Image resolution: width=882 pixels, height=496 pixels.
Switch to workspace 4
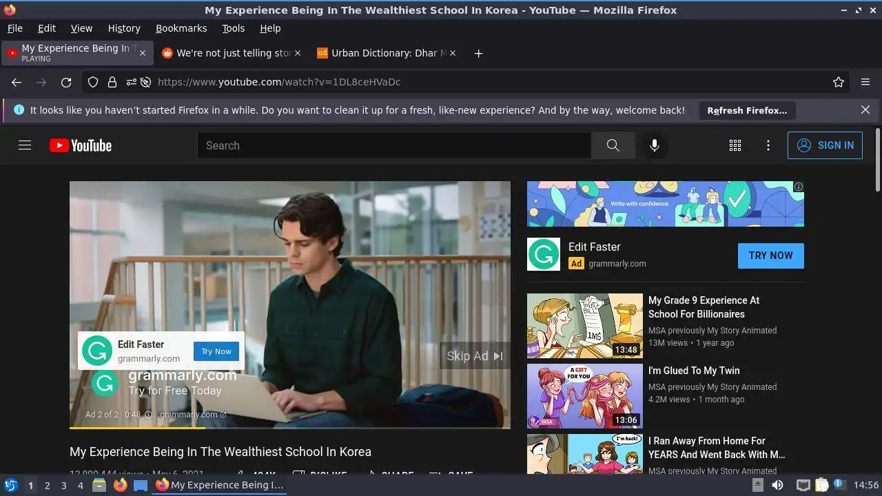pos(80,486)
